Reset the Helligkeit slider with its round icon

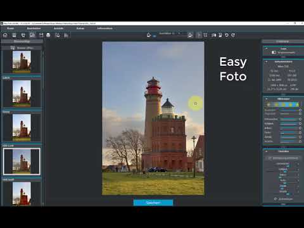300,123
